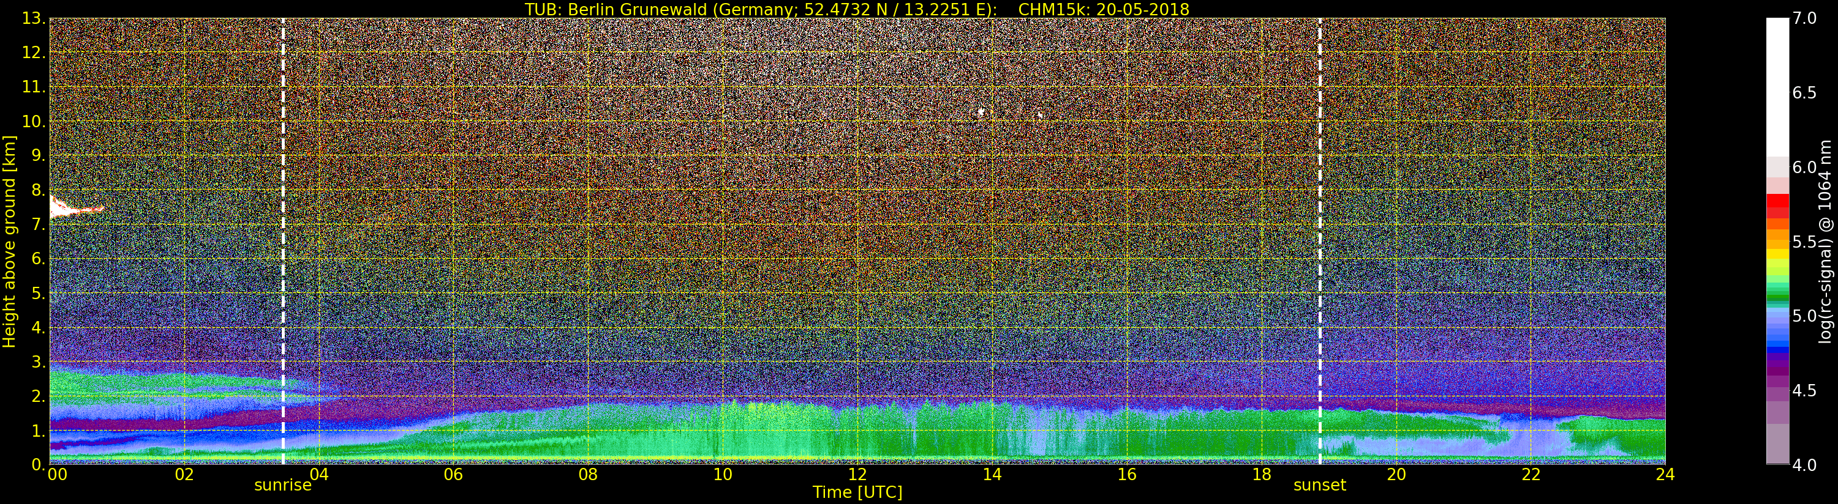
Task: Click the time axis tick '10'
Action: [723, 474]
